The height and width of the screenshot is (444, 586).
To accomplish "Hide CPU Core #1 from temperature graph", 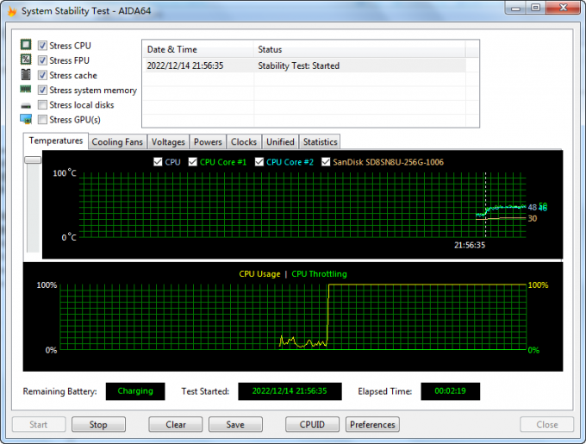I will pos(193,162).
